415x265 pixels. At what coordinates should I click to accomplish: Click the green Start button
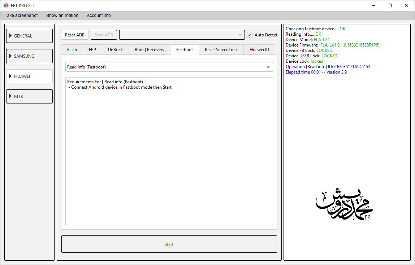(x=169, y=244)
